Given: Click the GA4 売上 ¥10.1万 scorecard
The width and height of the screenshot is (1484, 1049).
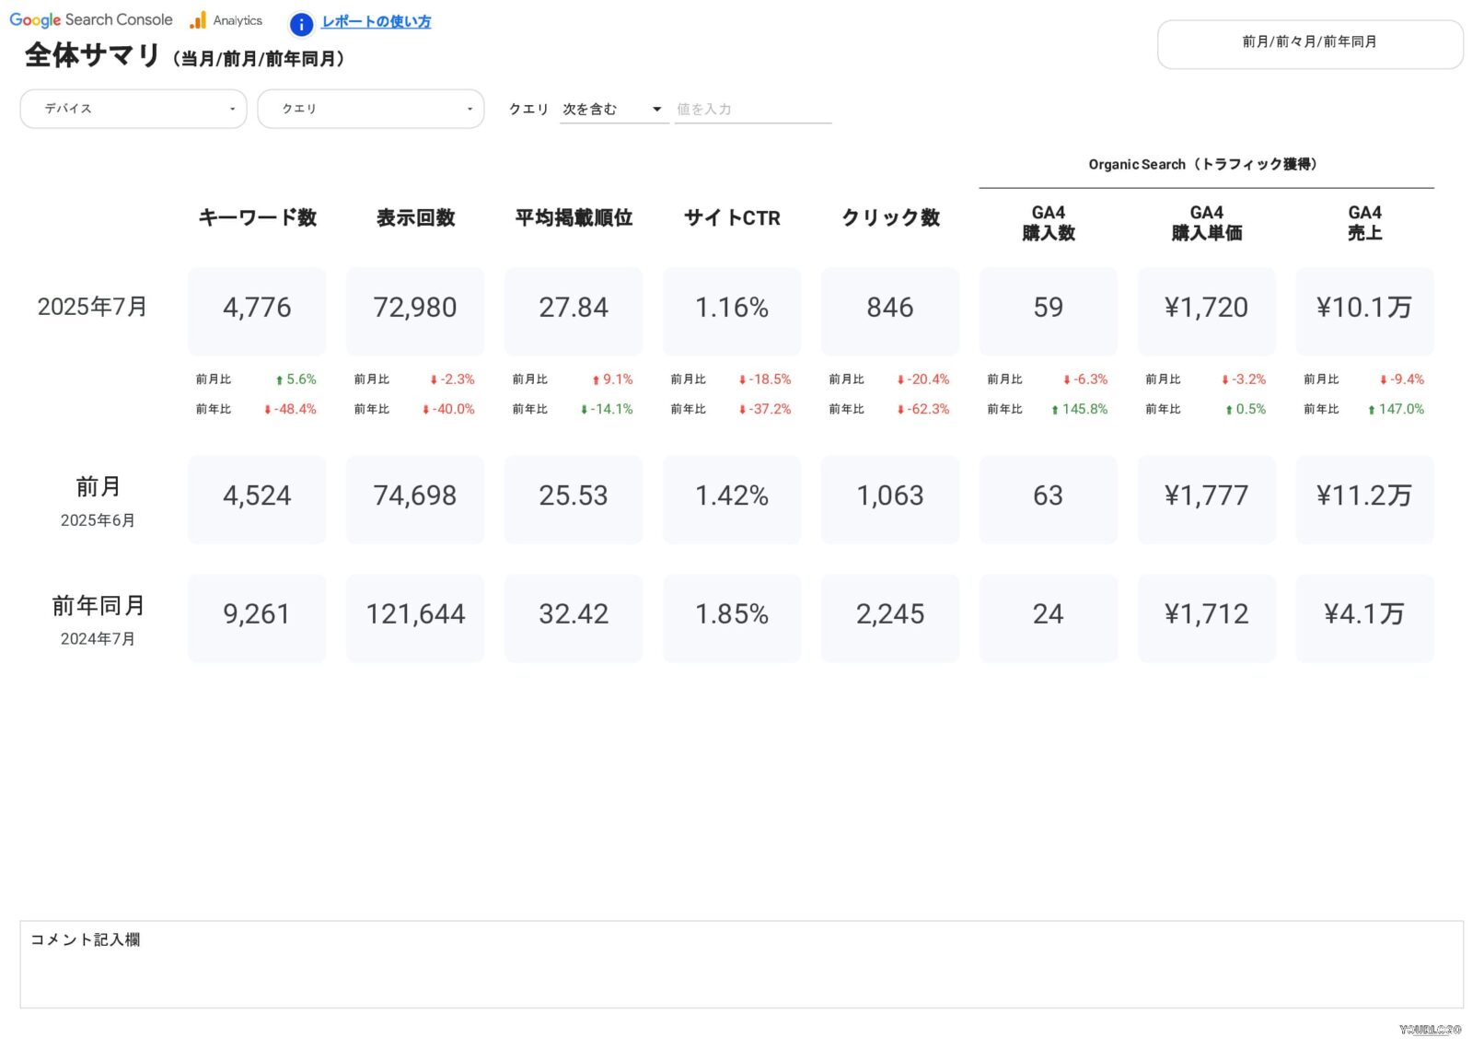Looking at the screenshot, I should tap(1364, 309).
